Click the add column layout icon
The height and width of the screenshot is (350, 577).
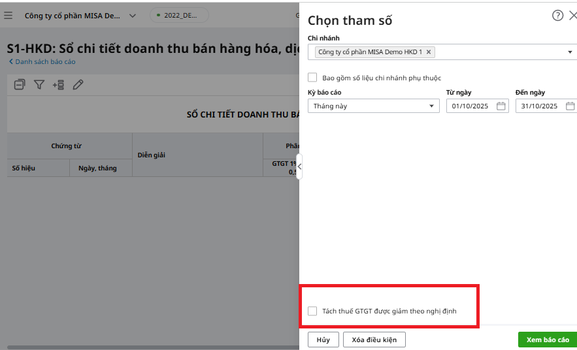pyautogui.click(x=58, y=85)
